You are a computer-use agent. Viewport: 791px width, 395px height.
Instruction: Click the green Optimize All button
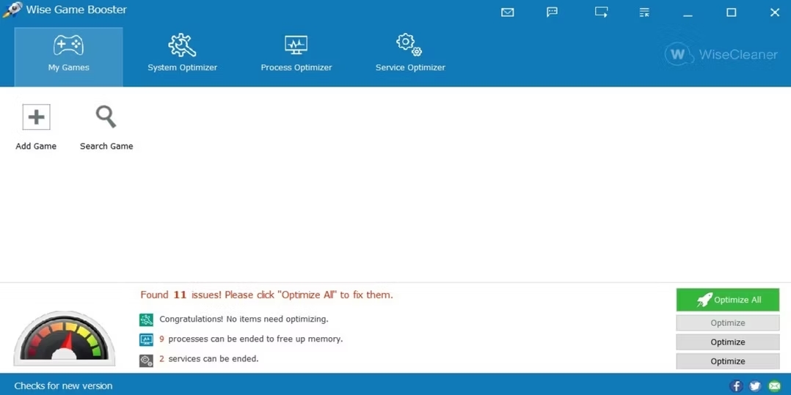(x=727, y=300)
